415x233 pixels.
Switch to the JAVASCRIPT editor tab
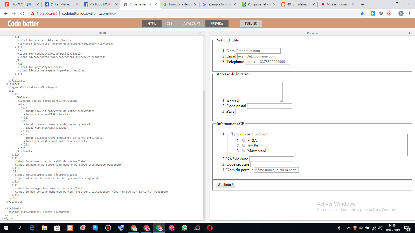coord(191,23)
